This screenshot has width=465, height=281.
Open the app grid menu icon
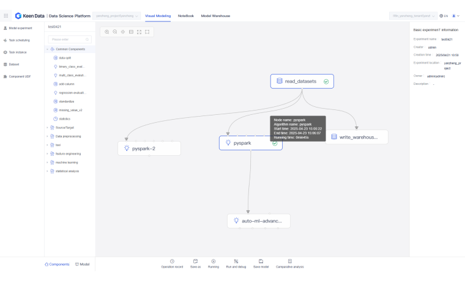coord(6,15)
